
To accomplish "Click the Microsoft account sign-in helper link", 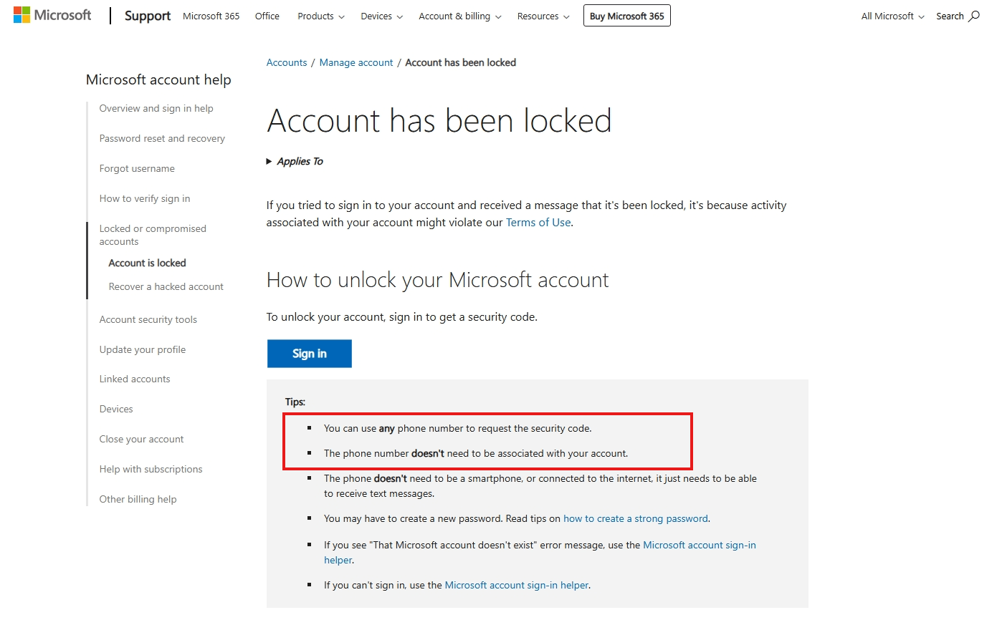I will coord(516,585).
